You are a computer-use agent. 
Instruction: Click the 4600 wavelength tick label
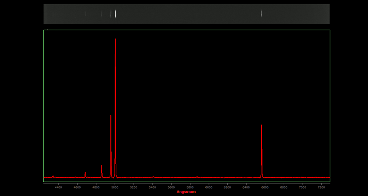[x=77, y=187]
